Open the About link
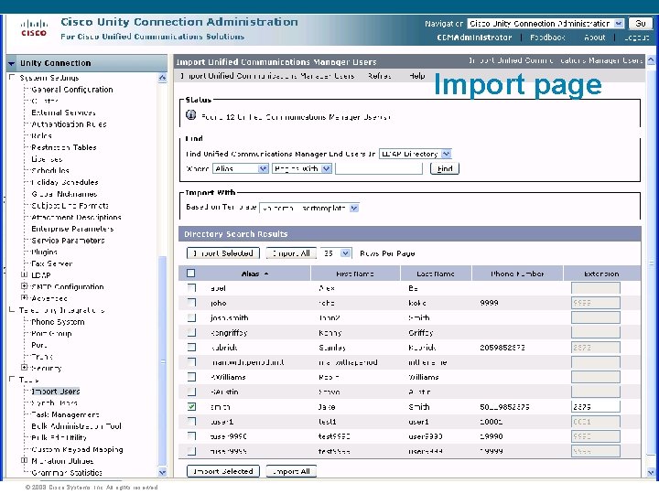Screen dimensions: 659x494 [x=595, y=38]
